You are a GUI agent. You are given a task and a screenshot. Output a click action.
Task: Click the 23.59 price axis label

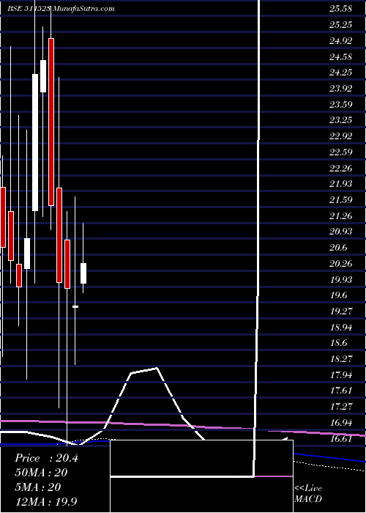click(x=341, y=105)
